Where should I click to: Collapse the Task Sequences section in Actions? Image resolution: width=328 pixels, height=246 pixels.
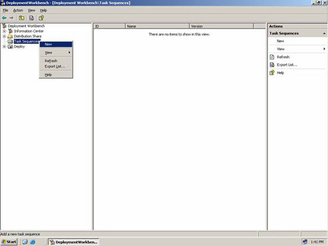click(324, 33)
